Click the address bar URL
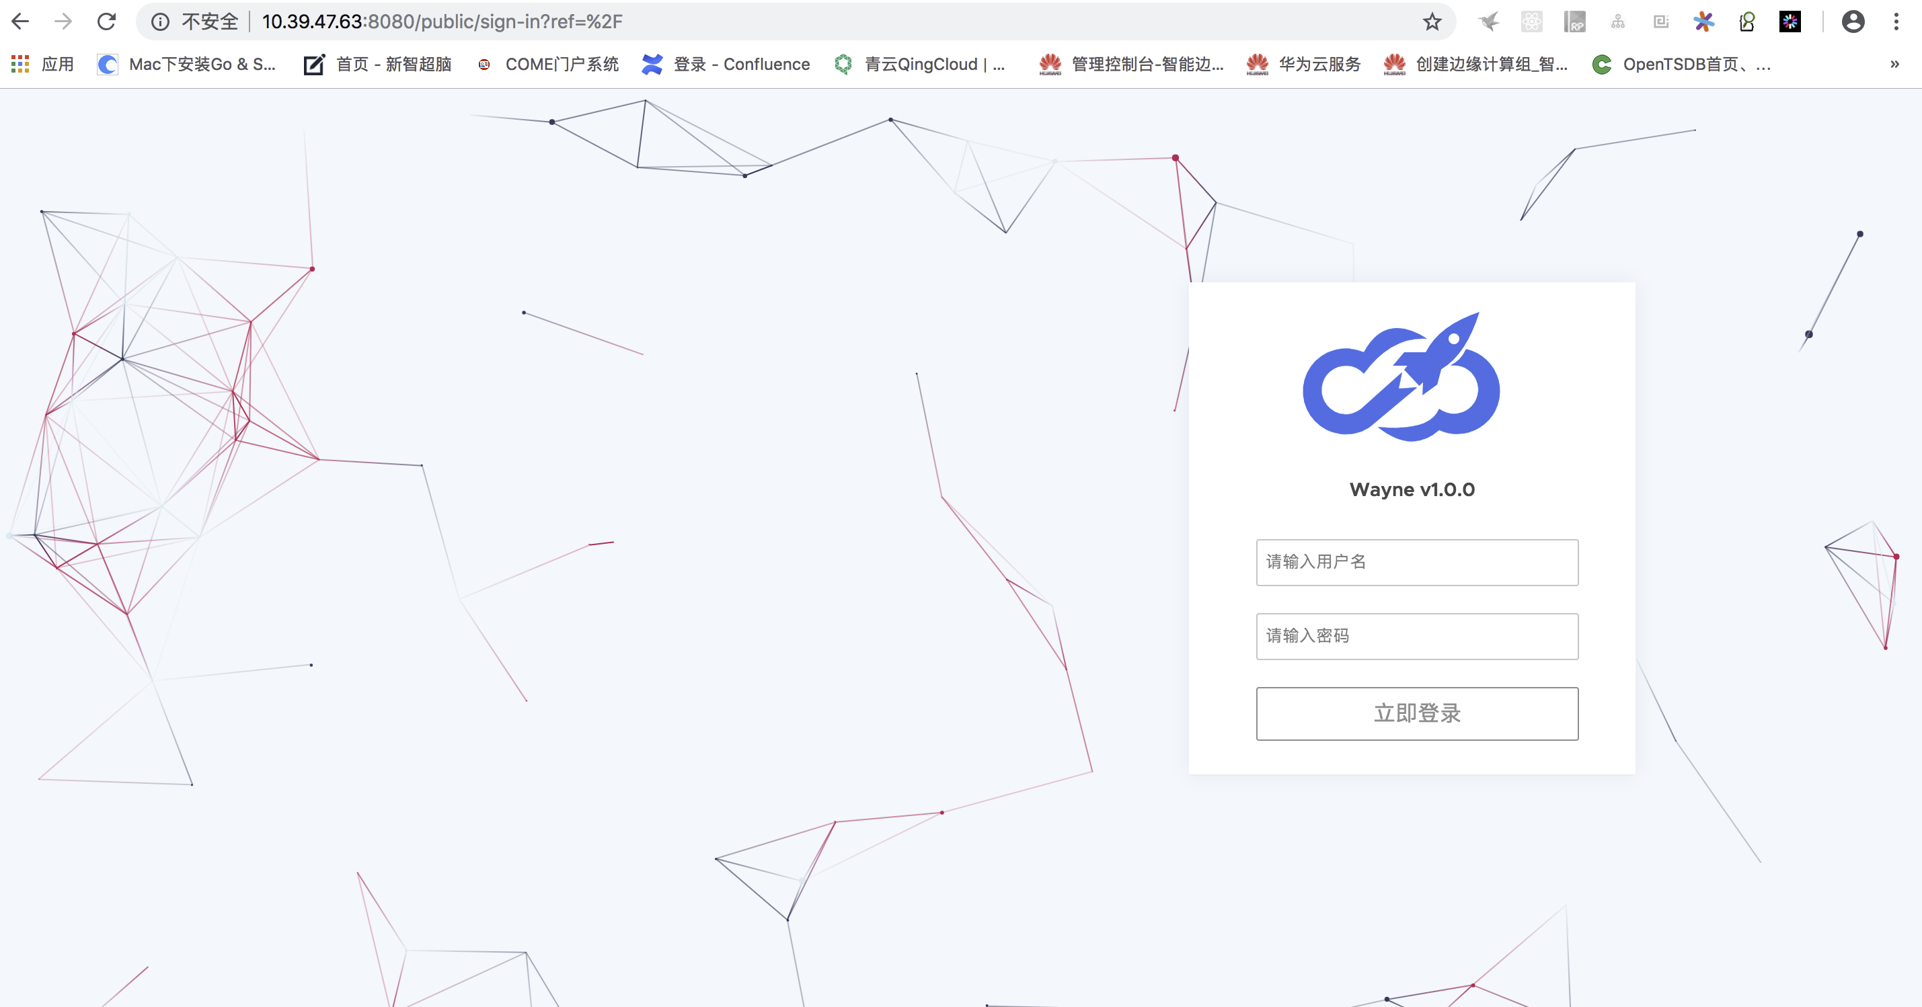 [x=442, y=22]
